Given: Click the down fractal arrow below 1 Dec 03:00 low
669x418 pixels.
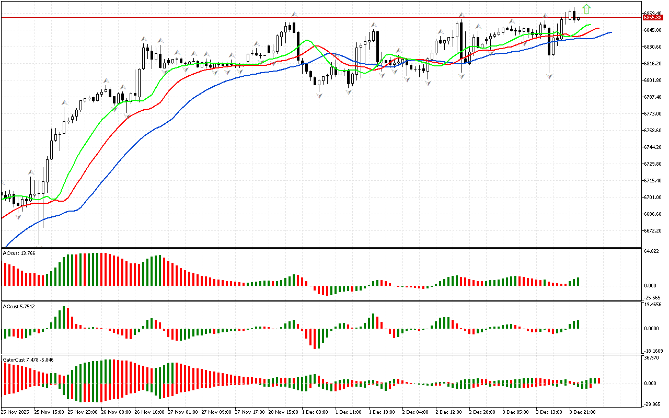Looking at the screenshot, I should point(319,95).
